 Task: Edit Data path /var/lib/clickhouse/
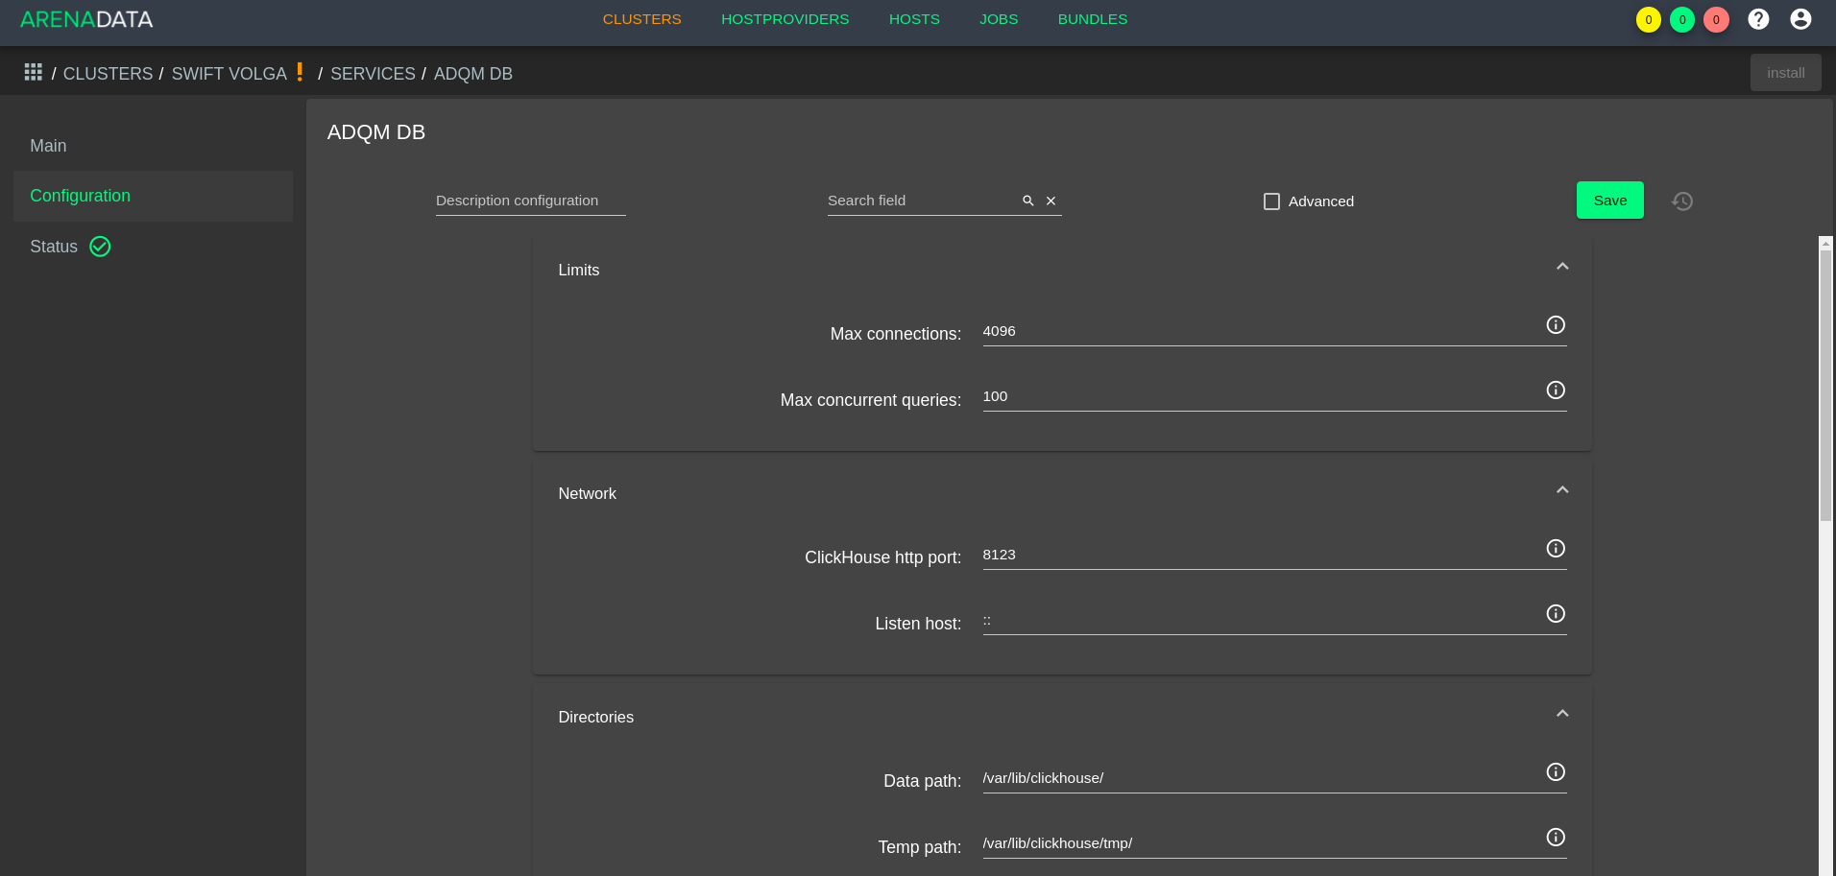coord(1262,779)
